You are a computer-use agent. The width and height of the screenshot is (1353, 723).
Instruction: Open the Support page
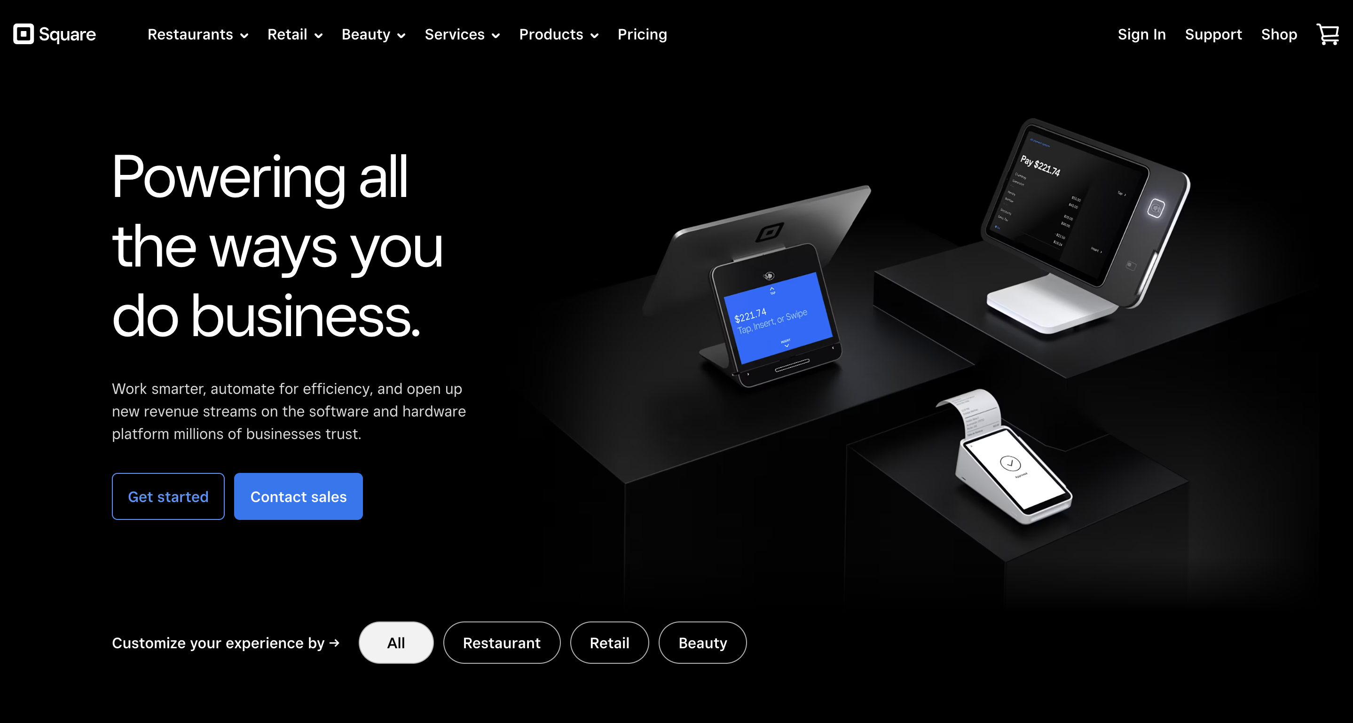pos(1213,35)
